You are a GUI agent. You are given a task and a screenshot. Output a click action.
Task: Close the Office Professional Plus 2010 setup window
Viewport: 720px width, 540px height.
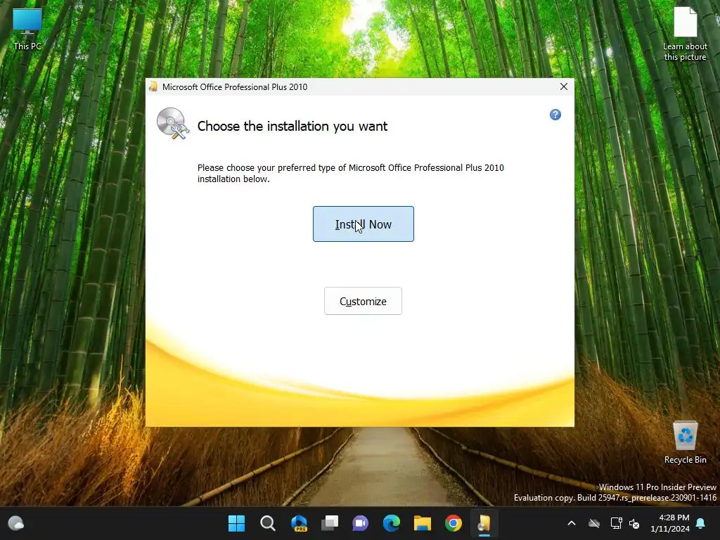click(x=564, y=86)
